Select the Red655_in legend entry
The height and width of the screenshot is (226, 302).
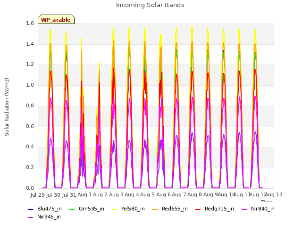pyautogui.click(x=170, y=209)
